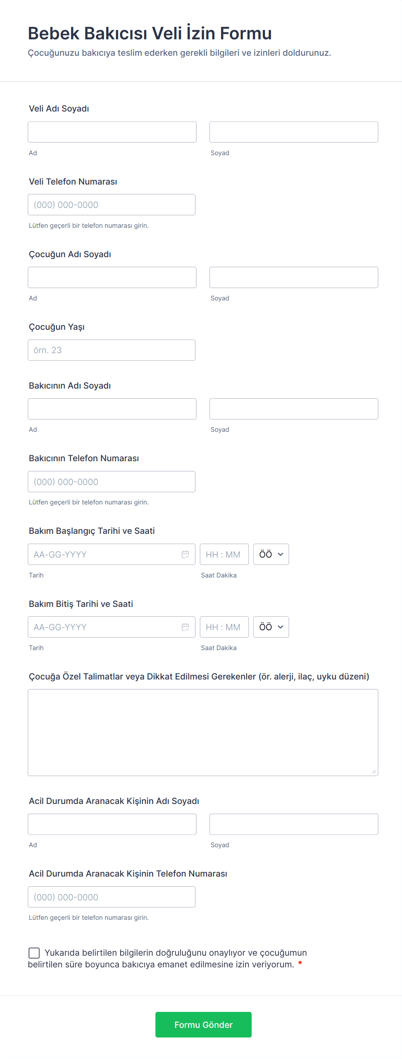Focus the Çocuğun Yaşı number field
The height and width of the screenshot is (1059, 402).
pyautogui.click(x=112, y=350)
